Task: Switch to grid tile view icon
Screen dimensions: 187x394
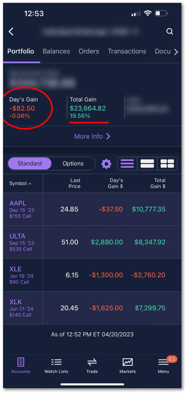Action: point(167,164)
